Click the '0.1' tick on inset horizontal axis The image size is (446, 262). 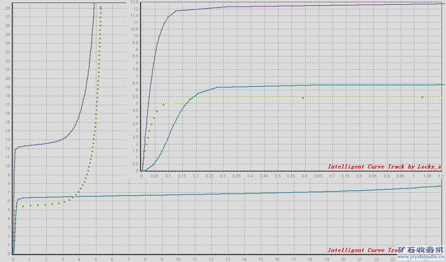tap(168, 176)
